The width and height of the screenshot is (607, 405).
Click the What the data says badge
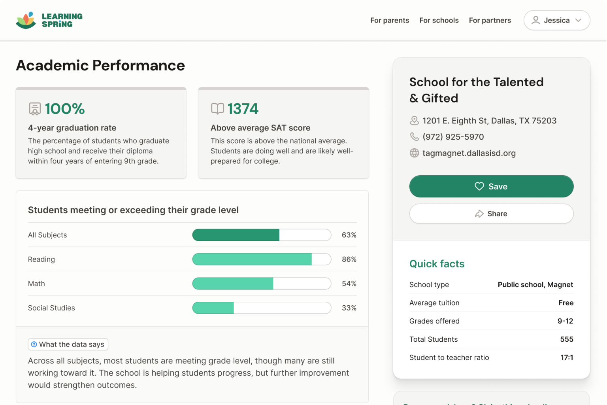pyautogui.click(x=68, y=344)
